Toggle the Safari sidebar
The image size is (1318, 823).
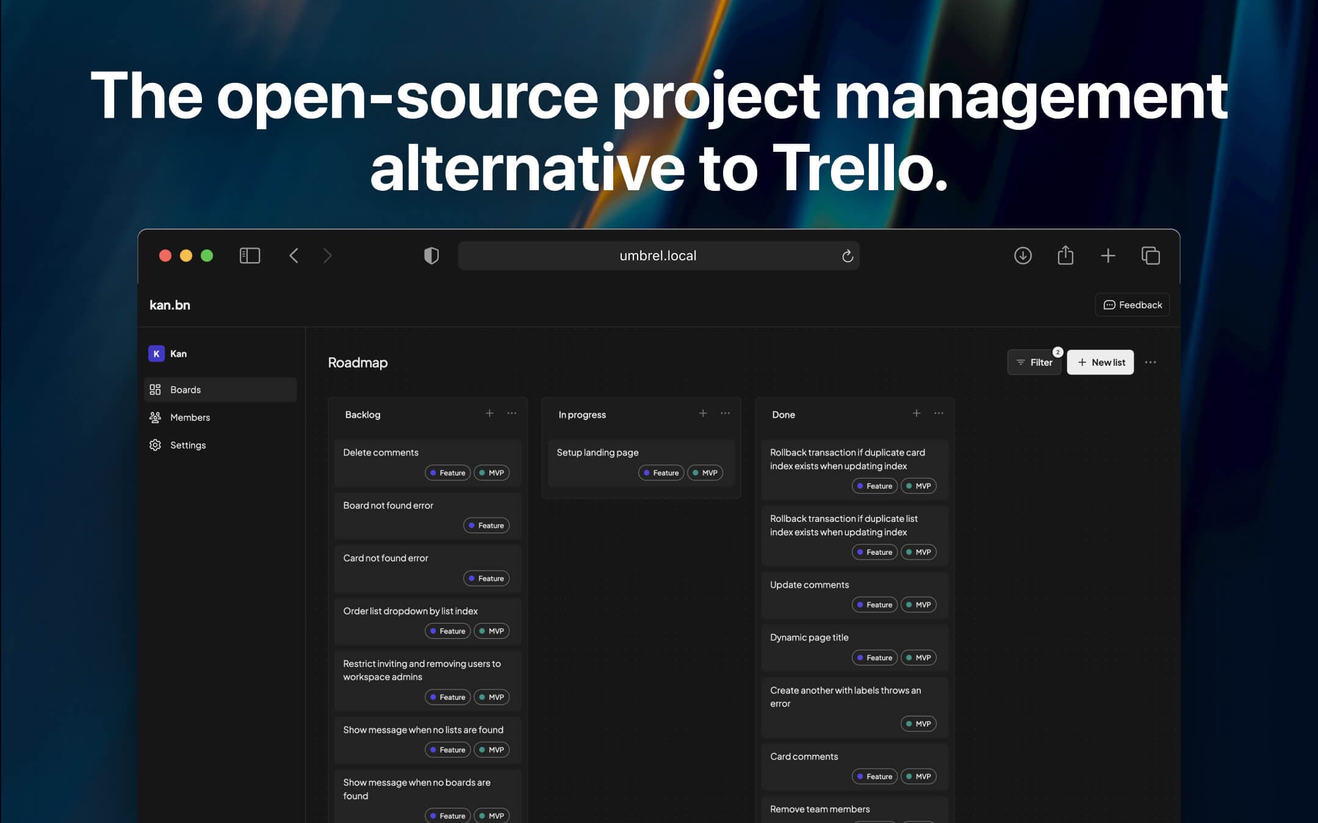250,255
